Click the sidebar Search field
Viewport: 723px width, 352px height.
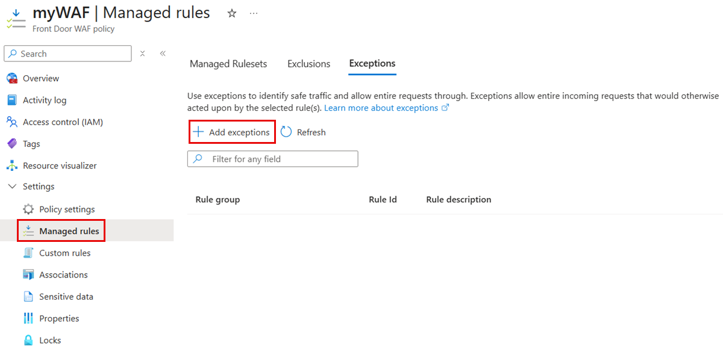pyautogui.click(x=67, y=54)
